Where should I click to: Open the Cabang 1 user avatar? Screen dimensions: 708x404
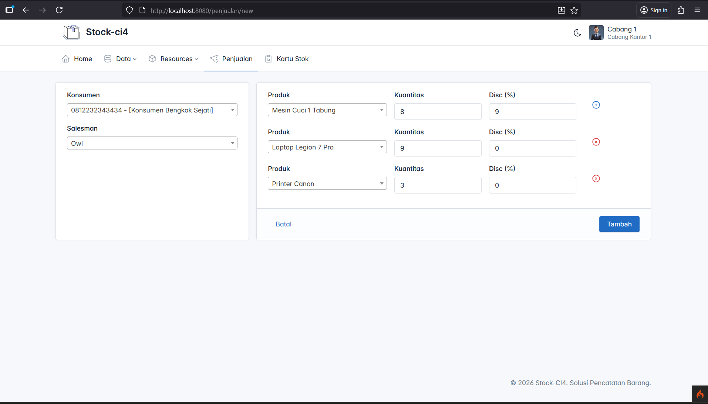click(x=596, y=33)
